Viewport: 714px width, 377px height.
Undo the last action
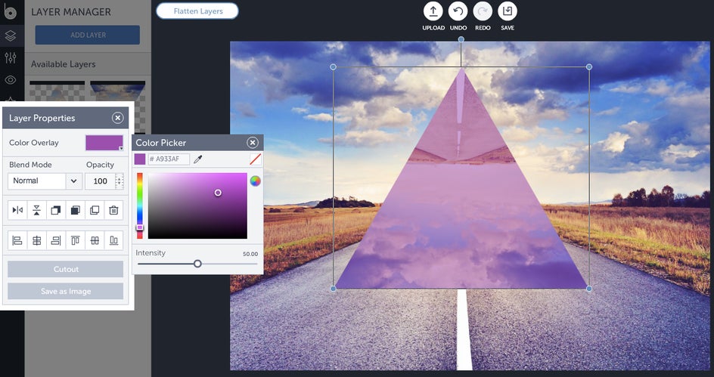(458, 11)
